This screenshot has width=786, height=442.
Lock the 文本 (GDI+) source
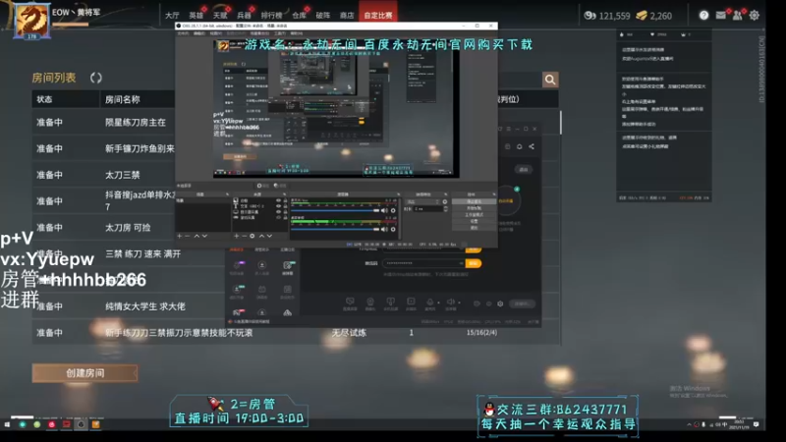pos(285,206)
